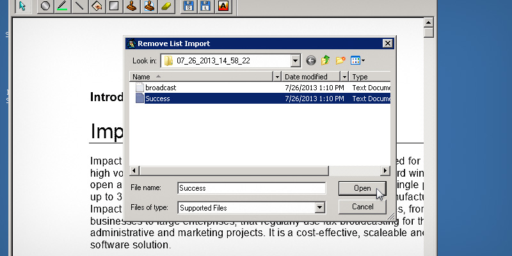Open the Files of type dropdown
512x256 pixels.
coord(319,207)
